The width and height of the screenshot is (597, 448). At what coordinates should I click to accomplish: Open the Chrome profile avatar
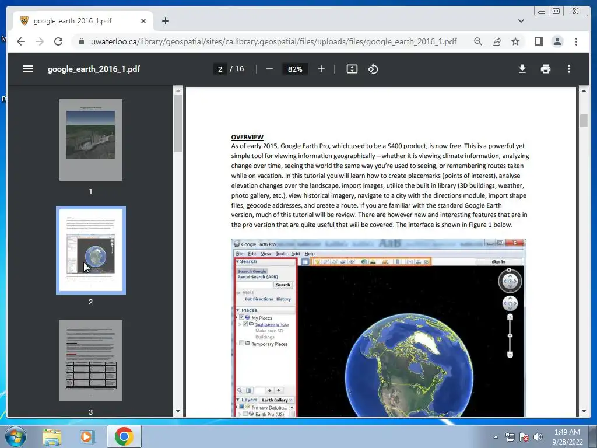(x=557, y=41)
